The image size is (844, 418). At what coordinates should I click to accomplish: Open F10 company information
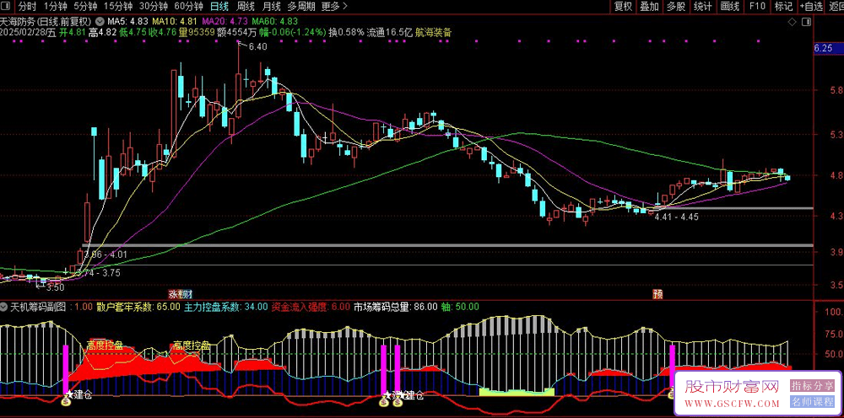click(x=757, y=7)
